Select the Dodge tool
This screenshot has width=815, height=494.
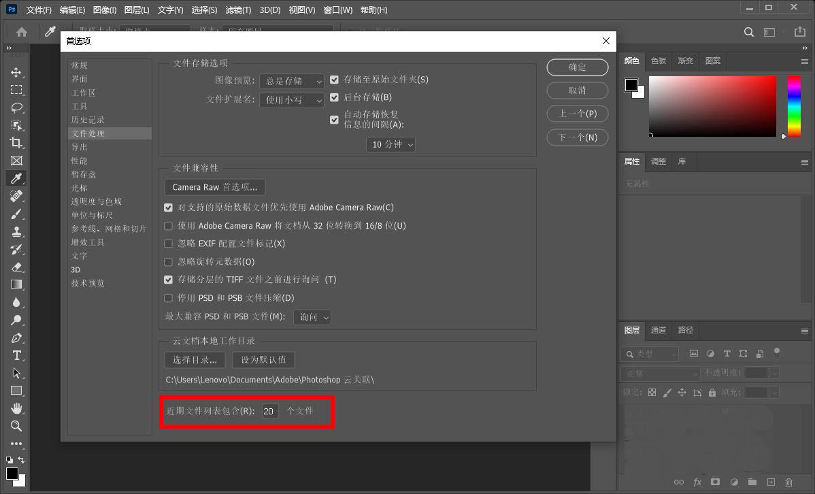click(x=16, y=320)
